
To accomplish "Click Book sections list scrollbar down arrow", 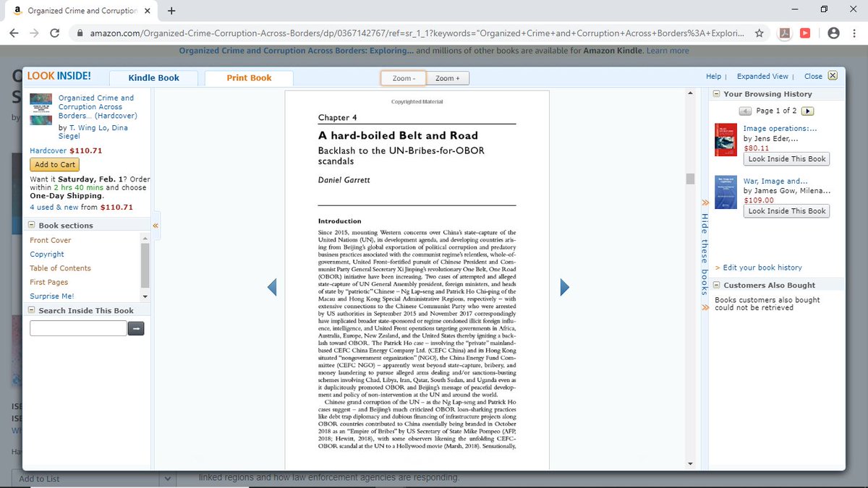I will (x=145, y=296).
